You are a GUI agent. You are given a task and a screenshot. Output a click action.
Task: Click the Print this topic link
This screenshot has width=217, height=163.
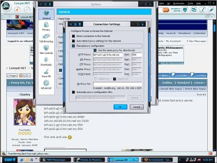pyautogui.click(x=195, y=89)
